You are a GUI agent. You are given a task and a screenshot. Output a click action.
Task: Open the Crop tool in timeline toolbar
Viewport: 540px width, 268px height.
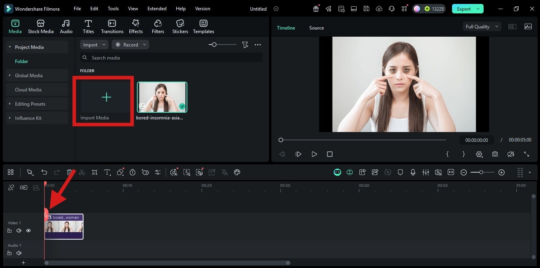pos(94,172)
